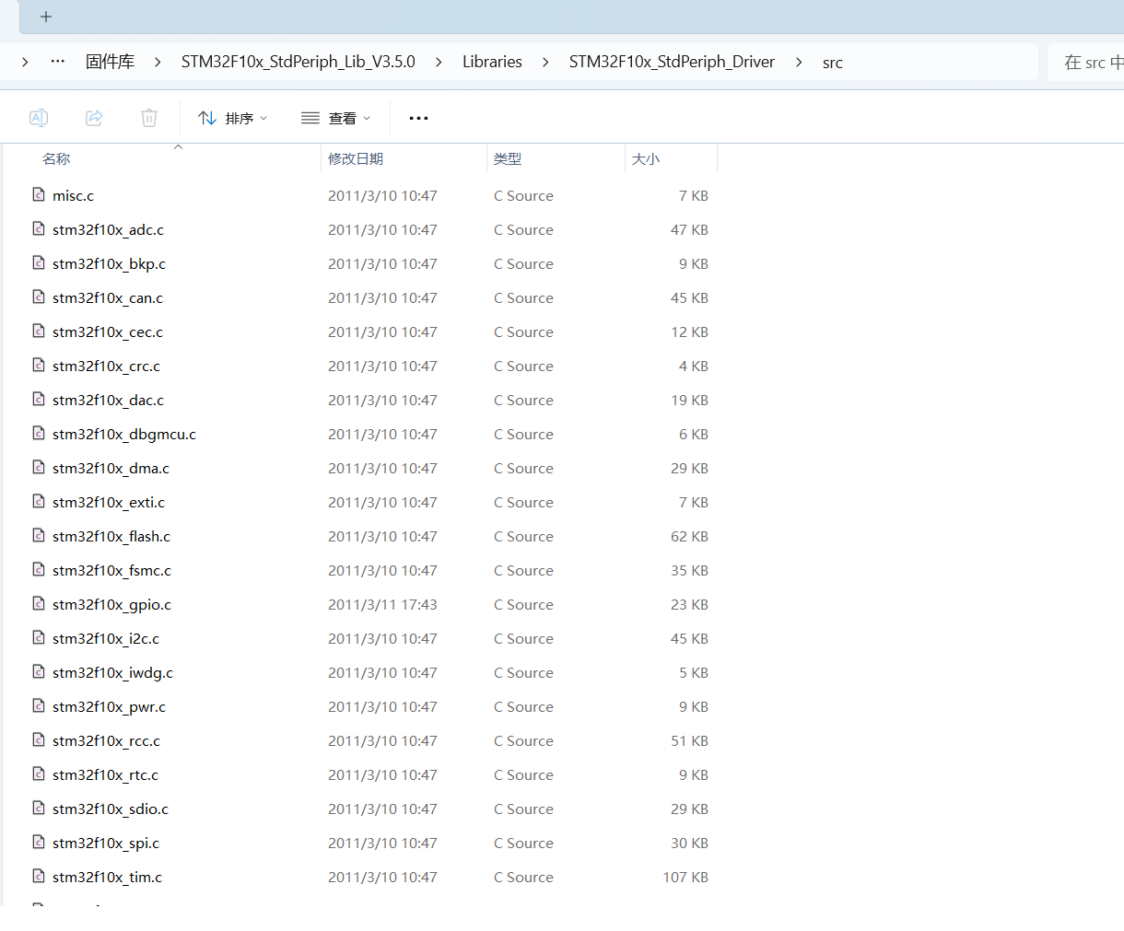Navigate to Libraries breadcrumb
Image resolution: width=1124 pixels, height=931 pixels.
[492, 62]
